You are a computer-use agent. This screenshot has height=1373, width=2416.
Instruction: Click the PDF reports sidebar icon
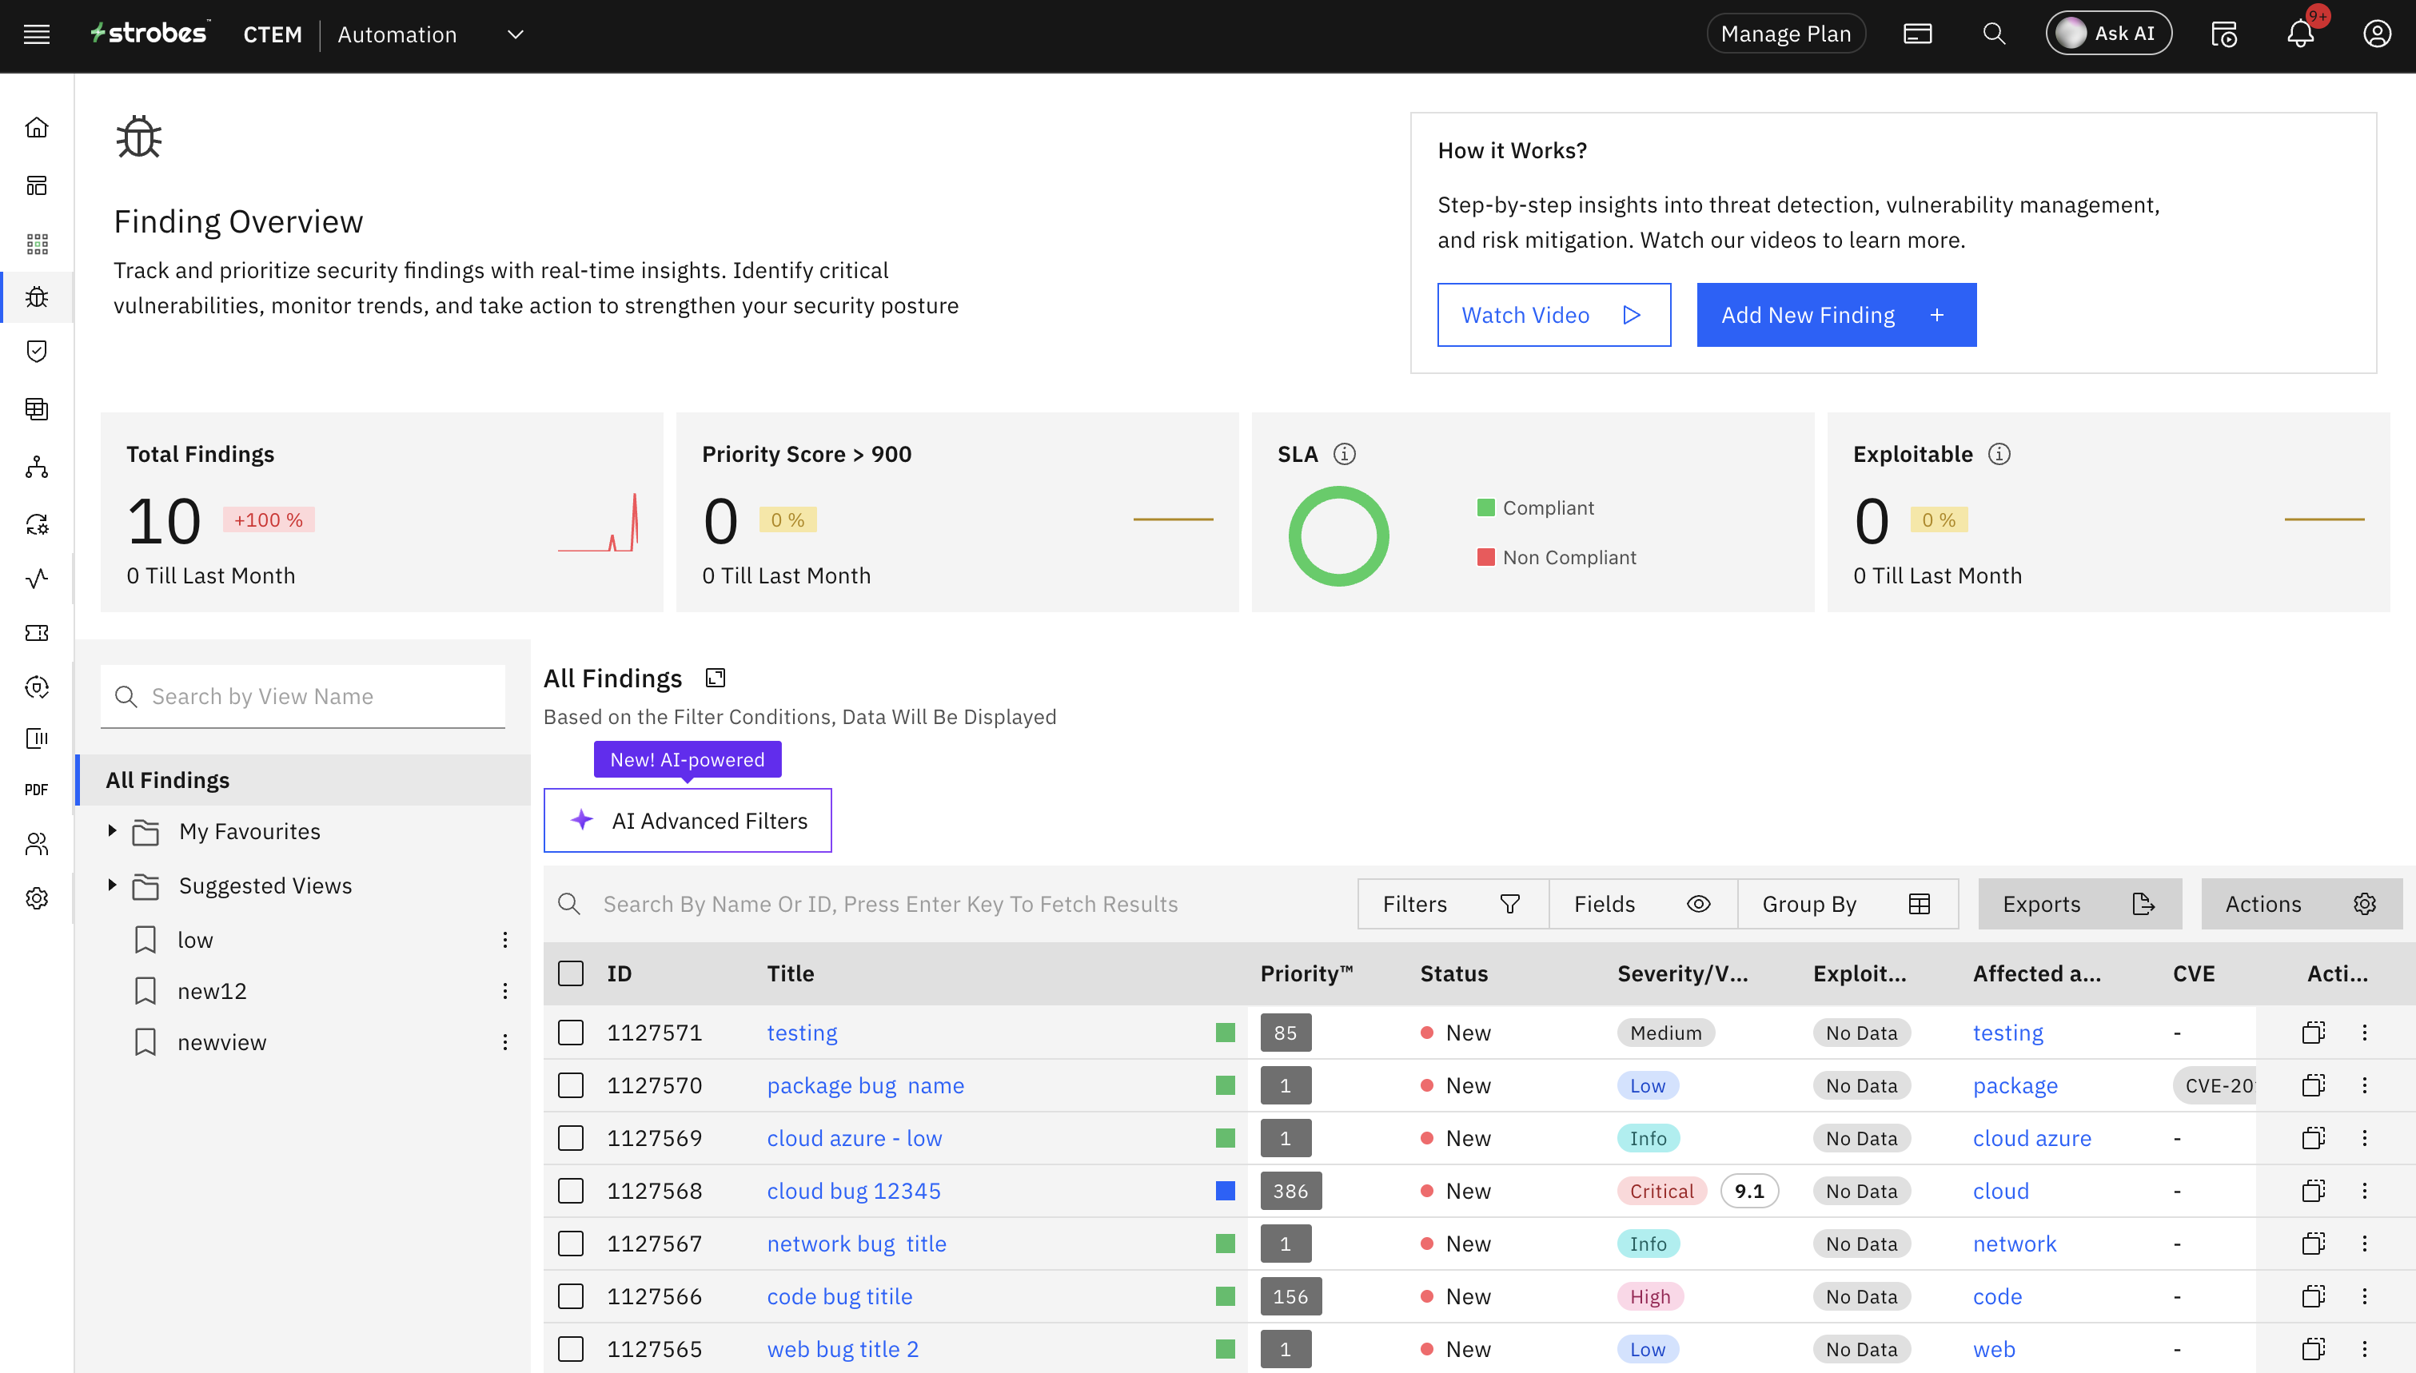37,790
